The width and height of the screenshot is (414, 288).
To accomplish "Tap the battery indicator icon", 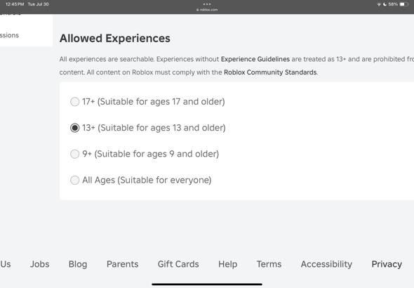I will (404, 4).
